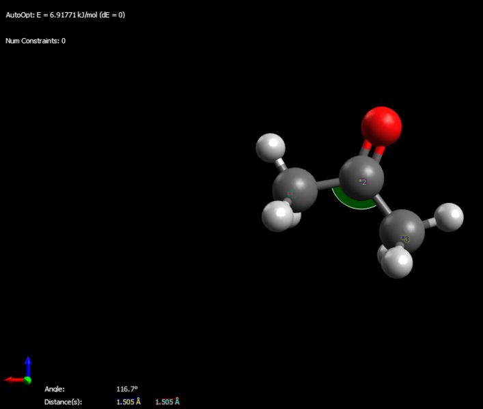Select the top-left hydrogen atom
The image size is (483, 409).
[x=271, y=148]
